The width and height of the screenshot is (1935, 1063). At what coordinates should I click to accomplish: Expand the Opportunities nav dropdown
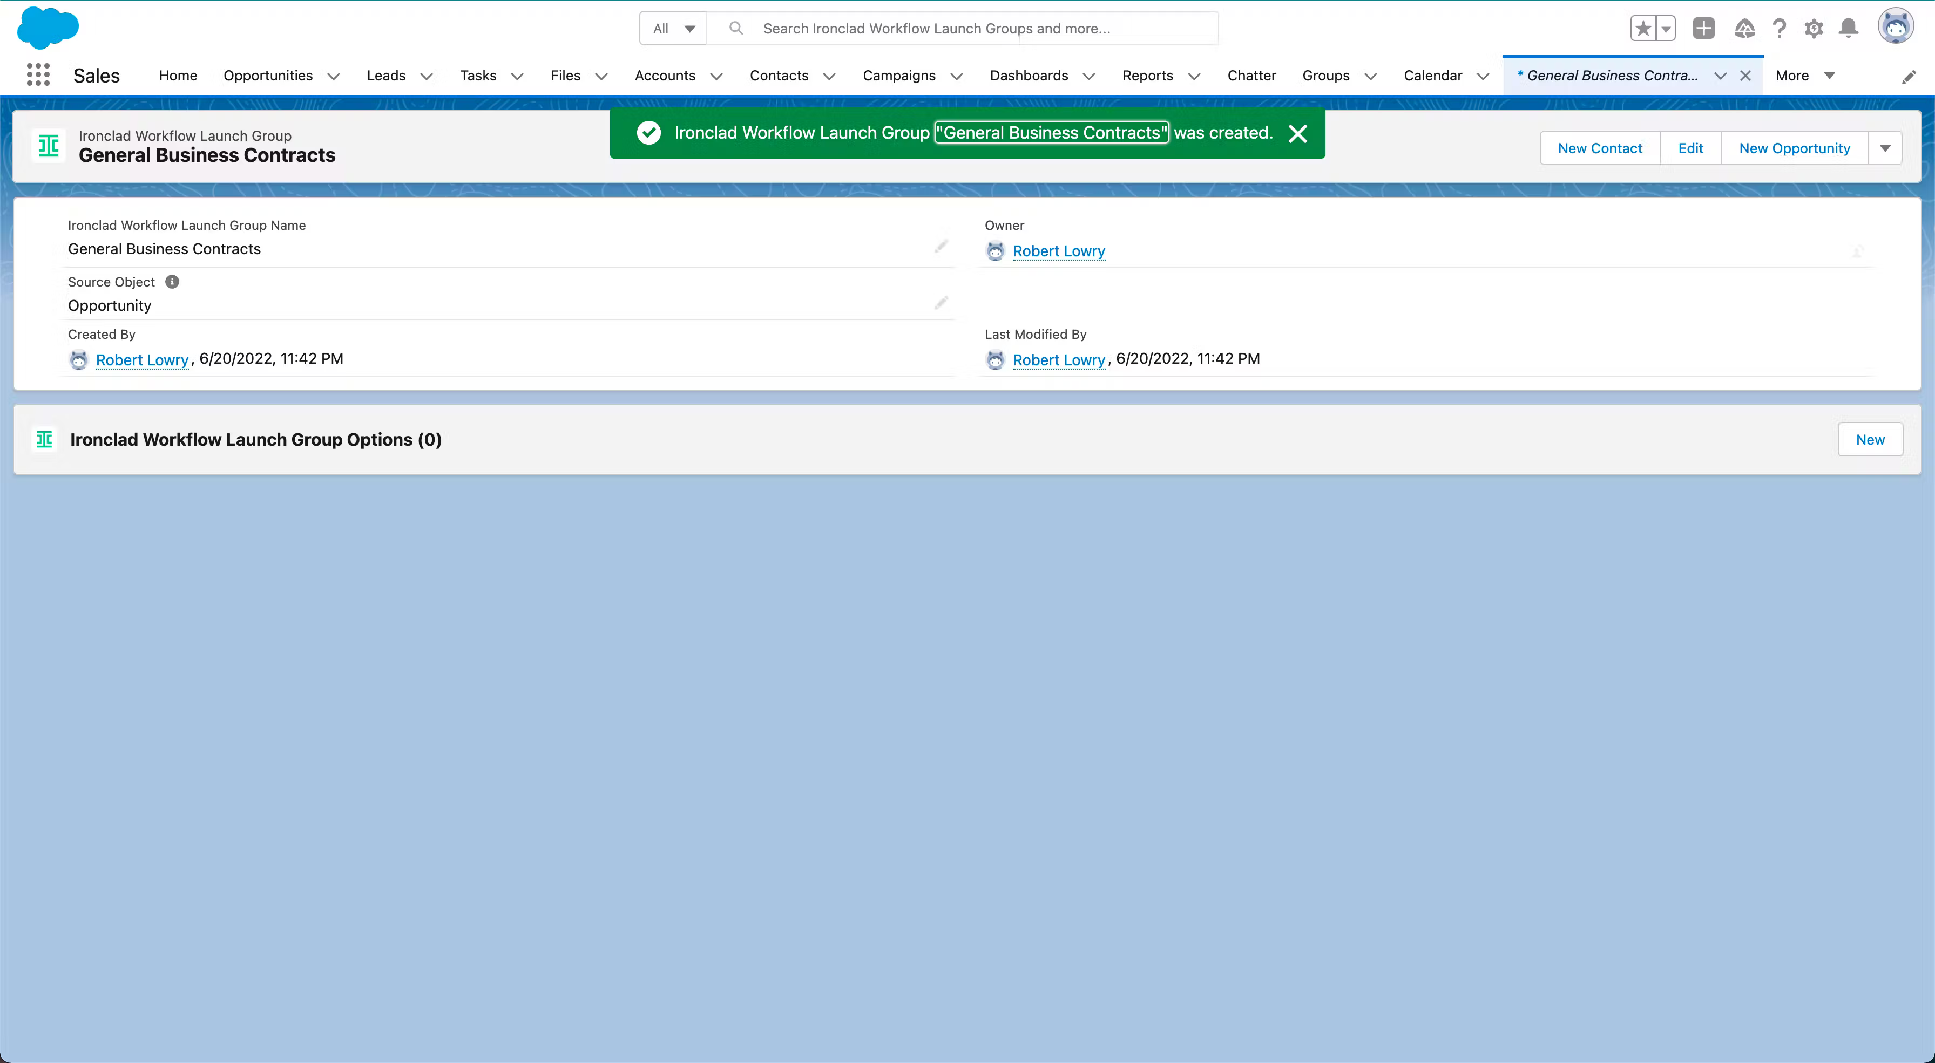tap(334, 76)
